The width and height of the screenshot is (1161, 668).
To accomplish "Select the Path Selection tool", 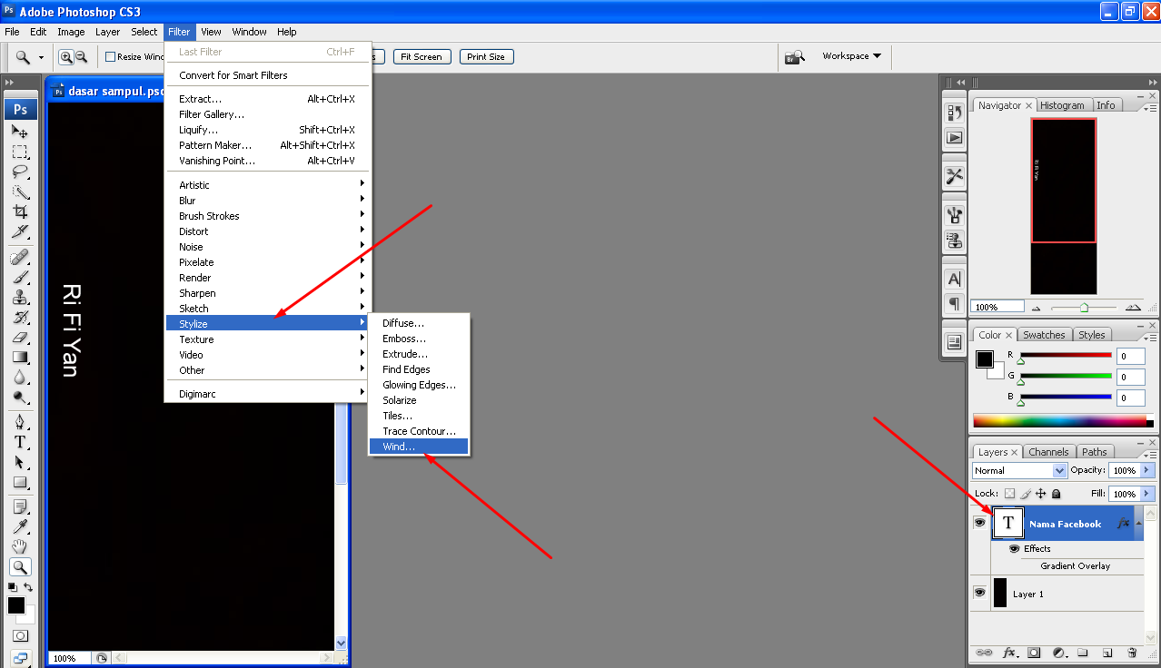I will (x=20, y=463).
